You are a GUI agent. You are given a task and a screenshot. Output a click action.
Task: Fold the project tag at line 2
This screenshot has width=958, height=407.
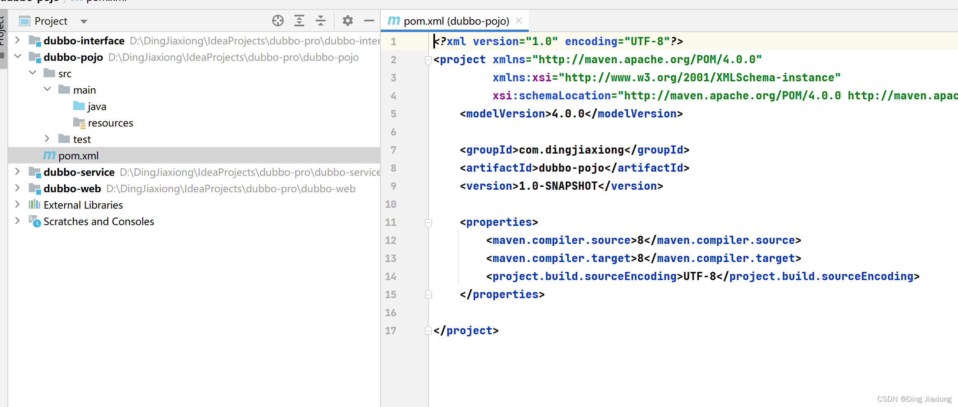point(428,60)
